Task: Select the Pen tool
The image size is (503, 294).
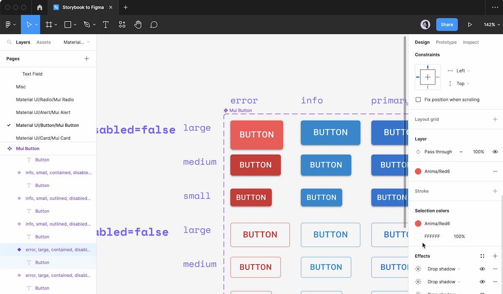Action: 87,25
